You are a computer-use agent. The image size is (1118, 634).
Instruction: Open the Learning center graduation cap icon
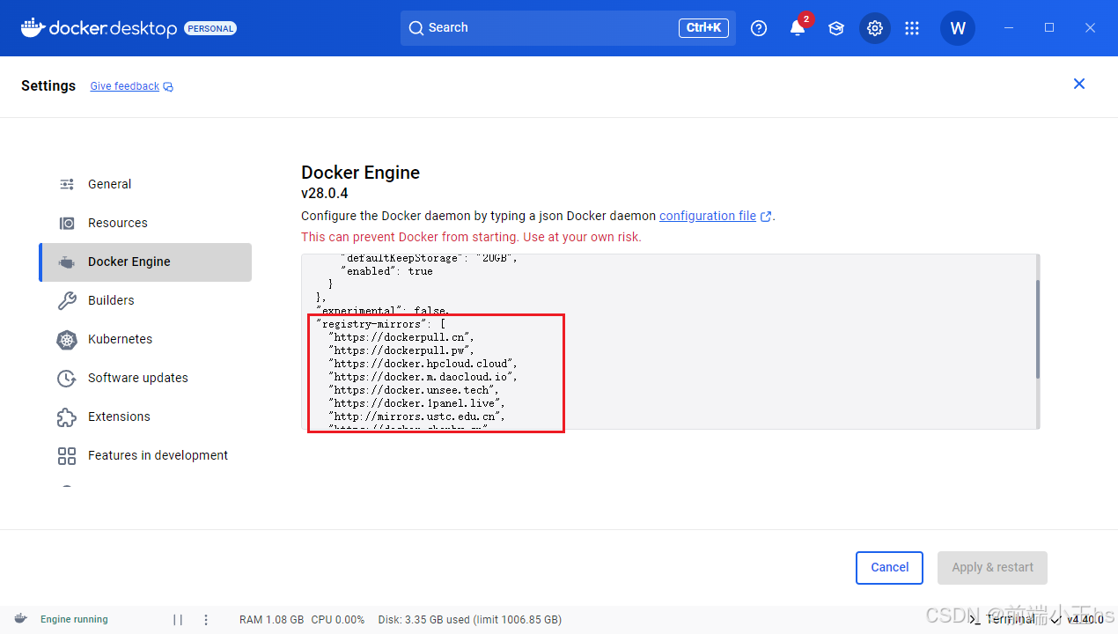point(836,28)
